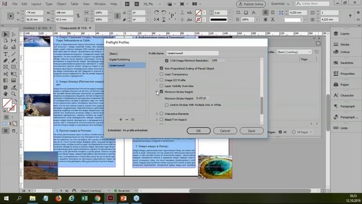This screenshot has width=362, height=204.
Task: Select the Pencil tool
Action: coord(14,61)
